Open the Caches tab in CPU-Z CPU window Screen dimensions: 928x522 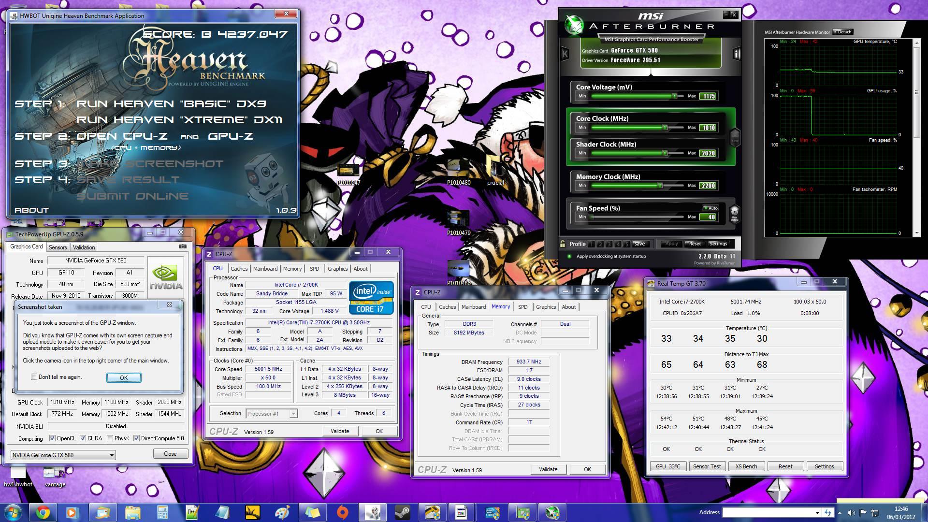[239, 269]
